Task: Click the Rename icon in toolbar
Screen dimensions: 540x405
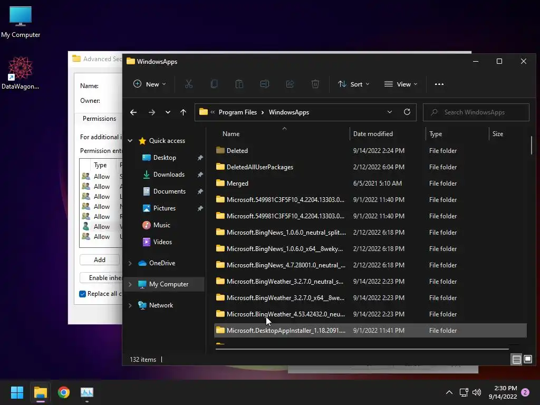Action: click(x=265, y=84)
